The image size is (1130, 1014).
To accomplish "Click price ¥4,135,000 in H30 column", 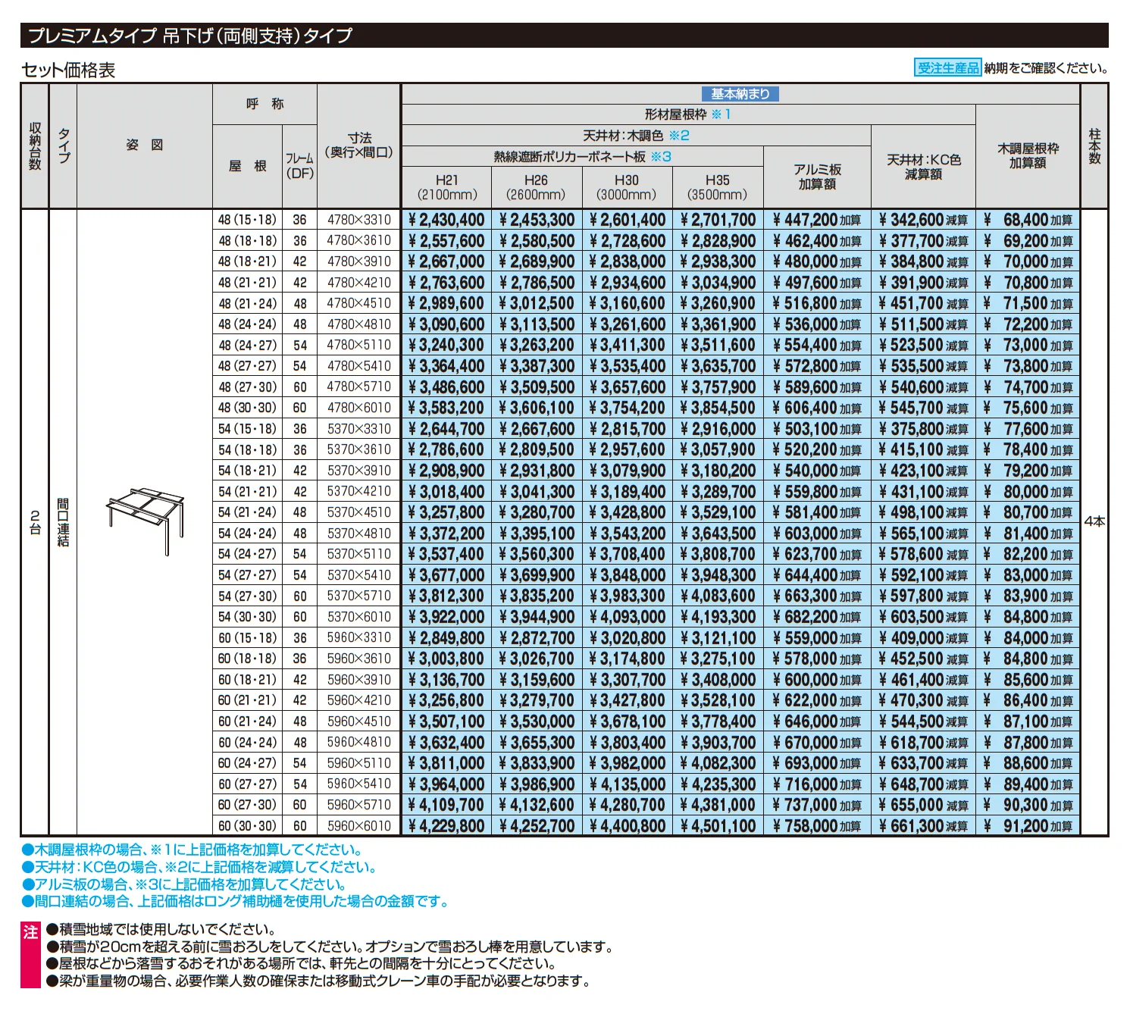I will [x=627, y=784].
